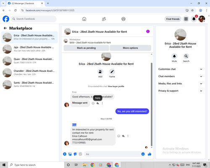The image size is (210, 168).
Task: React to the 'Message sent' message
Action: 93,103
